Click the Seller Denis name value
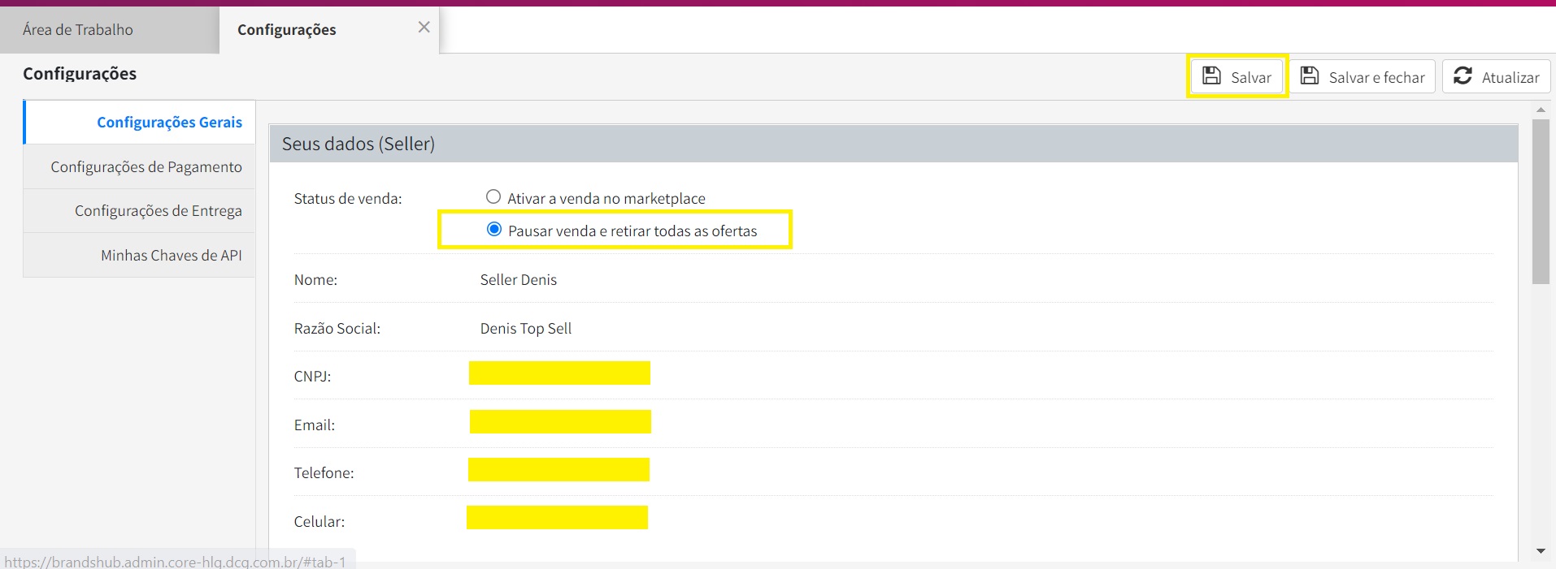Viewport: 1556px width, 569px height. point(519,279)
